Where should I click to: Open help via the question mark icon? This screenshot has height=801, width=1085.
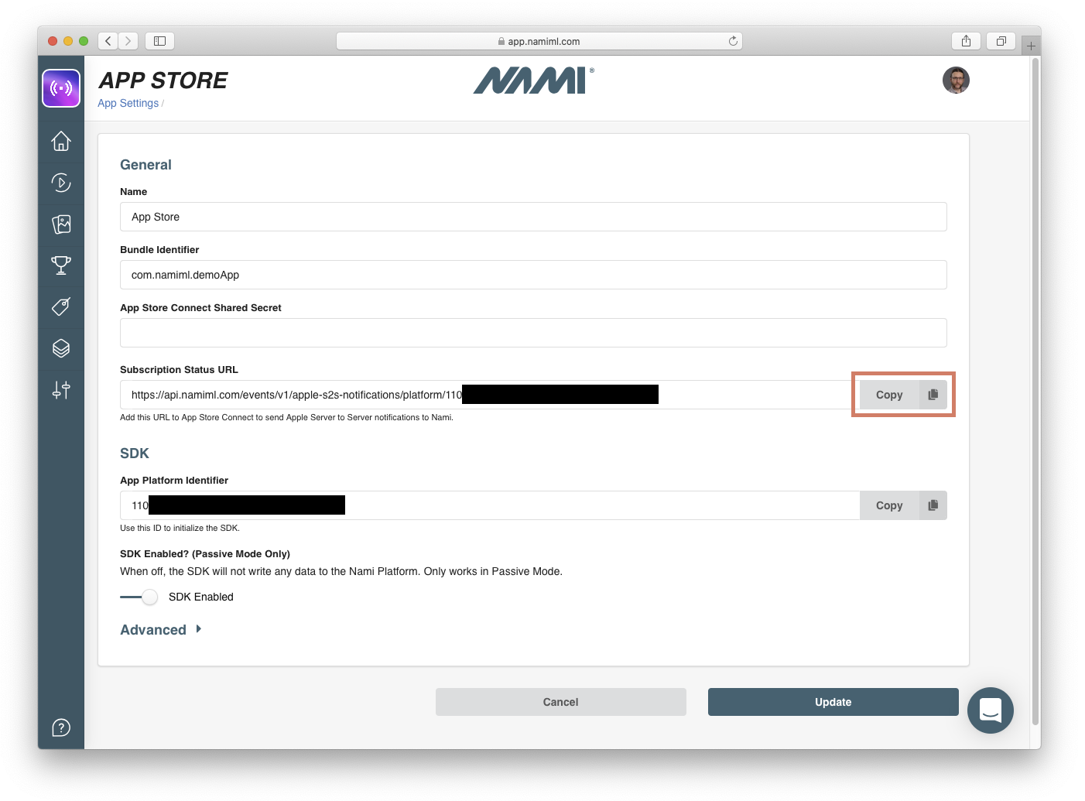coord(61,727)
